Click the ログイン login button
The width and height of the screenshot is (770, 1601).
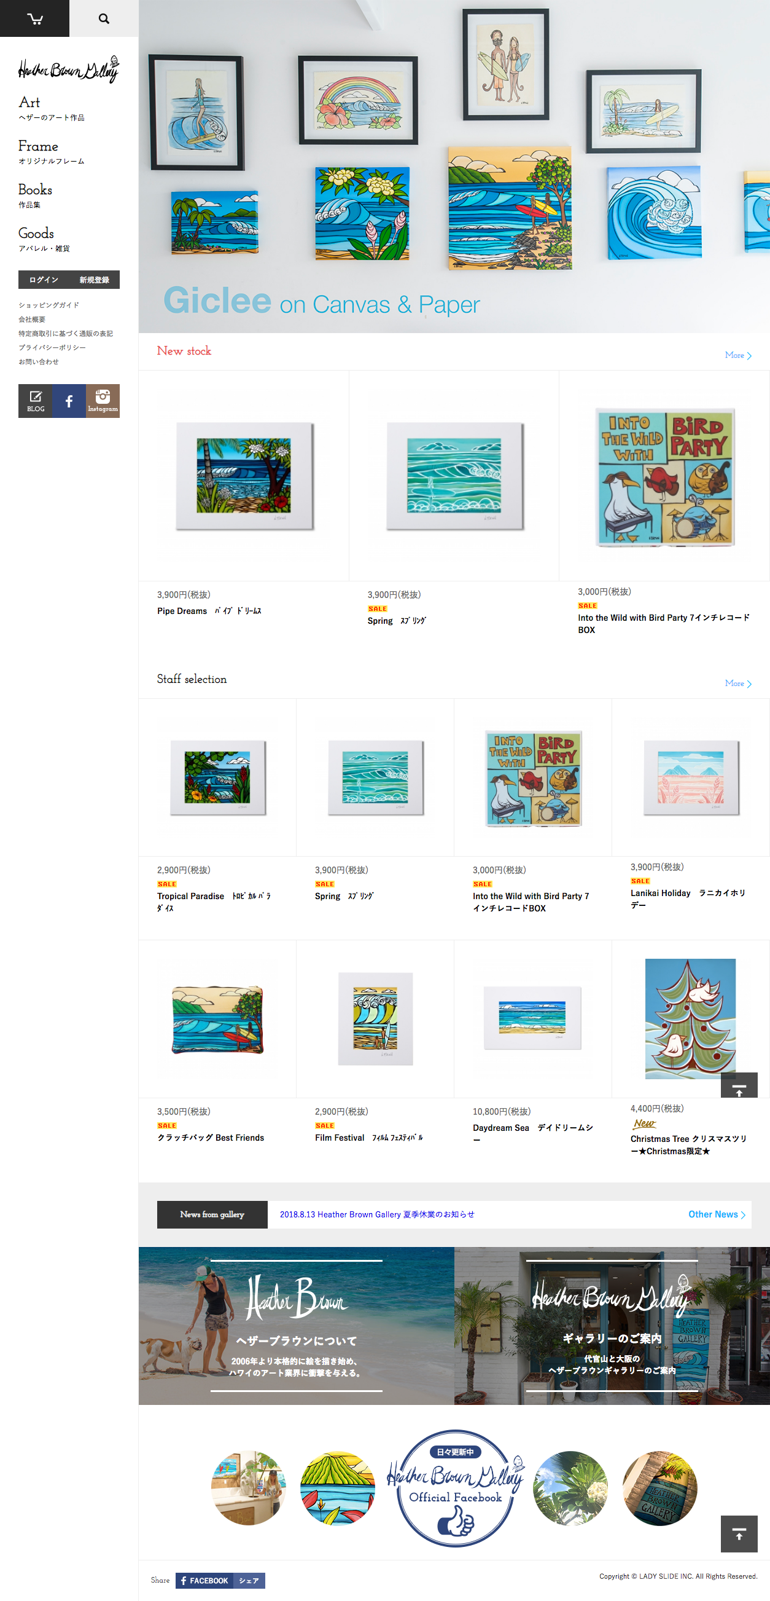click(44, 280)
